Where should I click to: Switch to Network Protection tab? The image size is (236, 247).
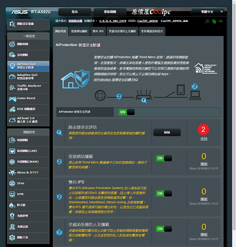[x=61, y=31]
